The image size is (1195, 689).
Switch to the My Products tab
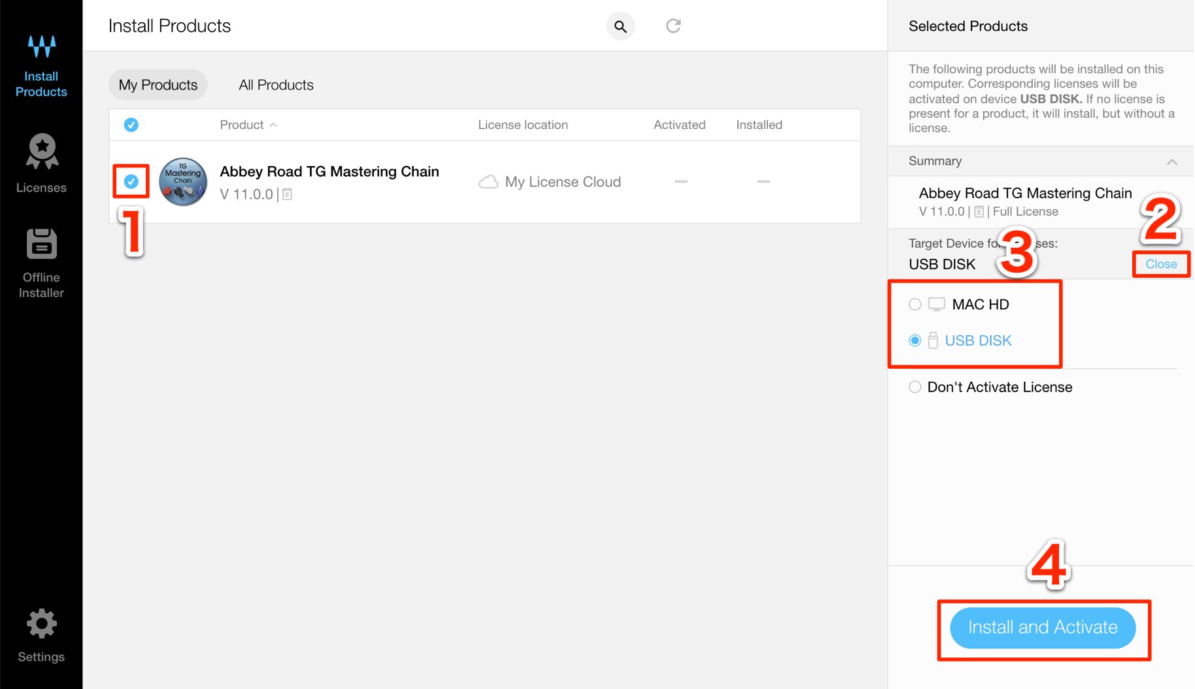[158, 85]
